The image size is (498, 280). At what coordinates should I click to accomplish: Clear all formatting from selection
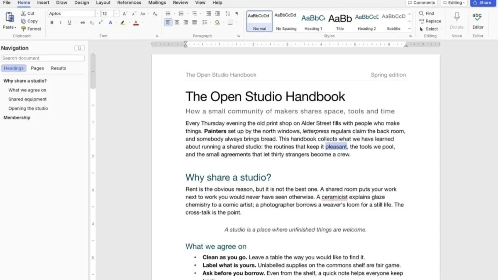tap(155, 14)
